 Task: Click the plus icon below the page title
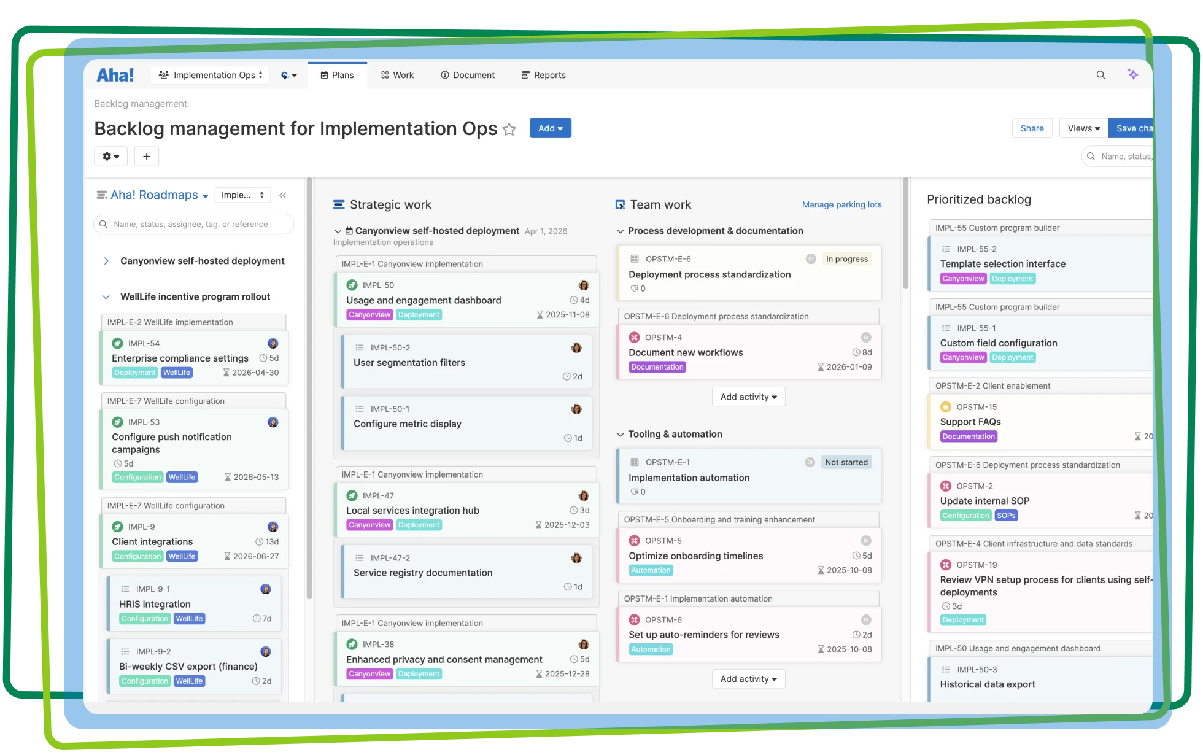coord(147,157)
